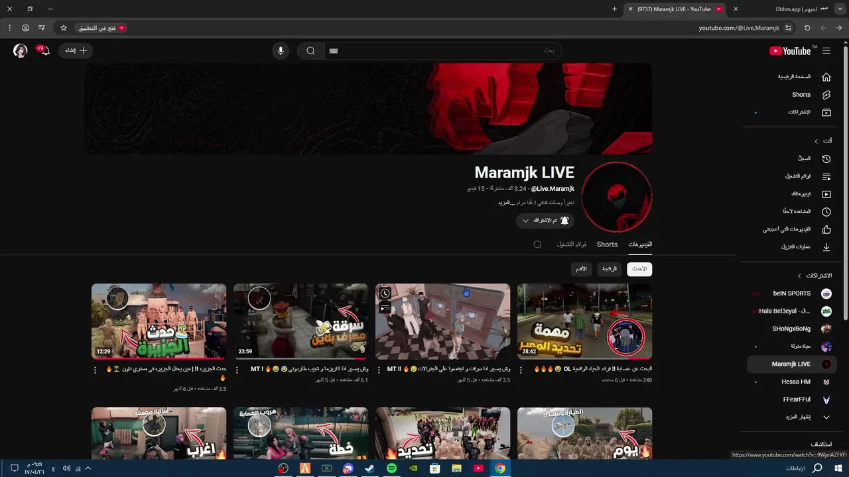Click the volume icon in system tray

tap(66, 468)
